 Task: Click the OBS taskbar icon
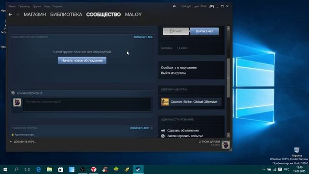pos(83,170)
